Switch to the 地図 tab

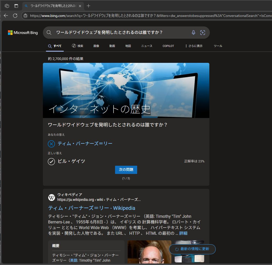128,46
